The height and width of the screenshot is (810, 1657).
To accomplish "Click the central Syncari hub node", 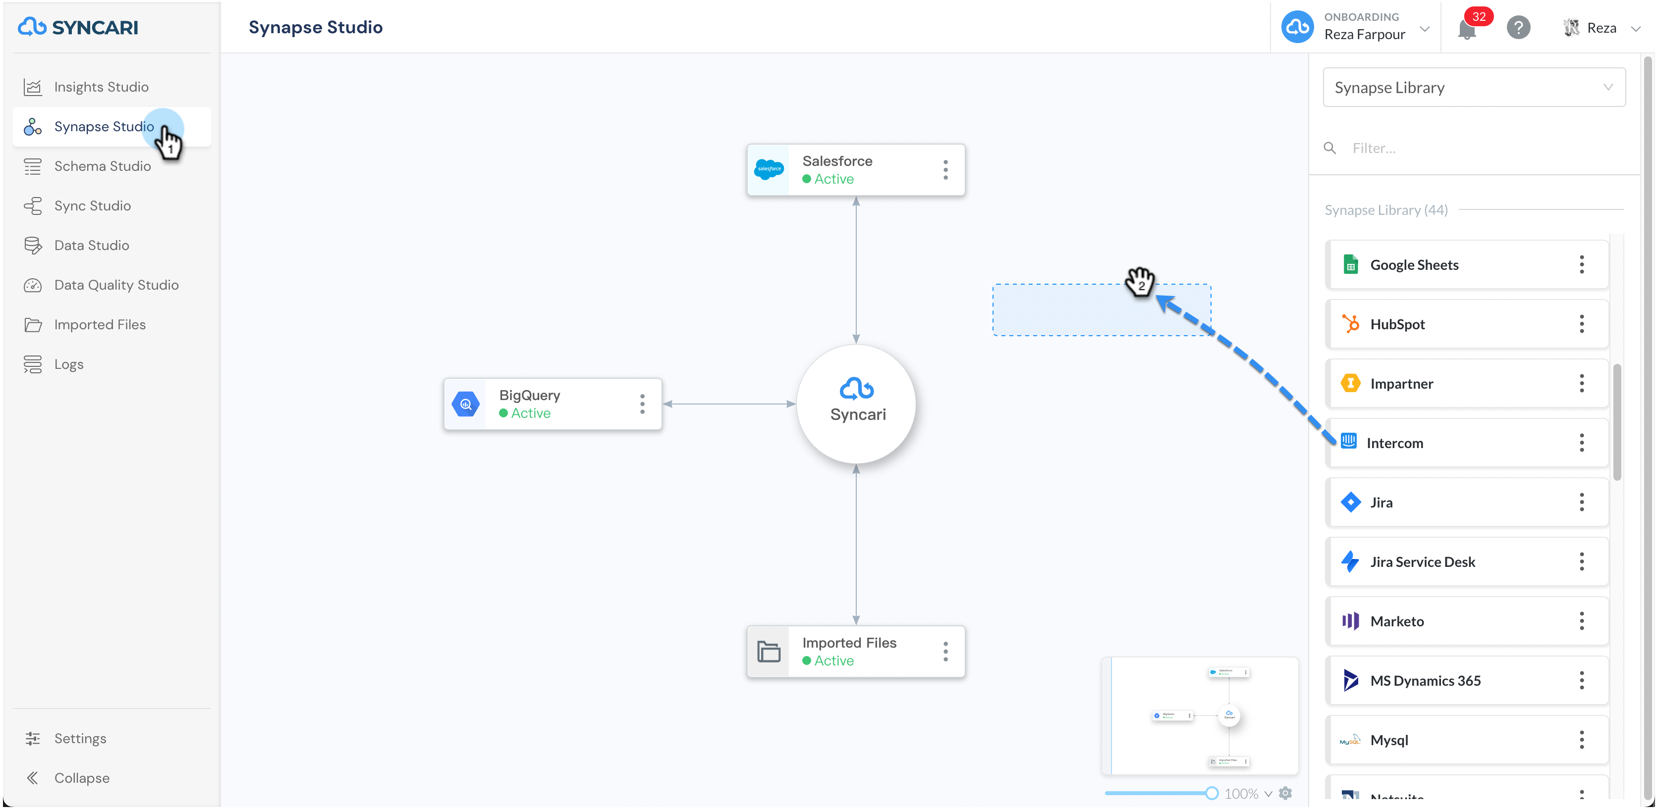I will coord(856,404).
